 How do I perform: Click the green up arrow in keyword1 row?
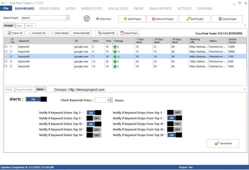(x=115, y=47)
